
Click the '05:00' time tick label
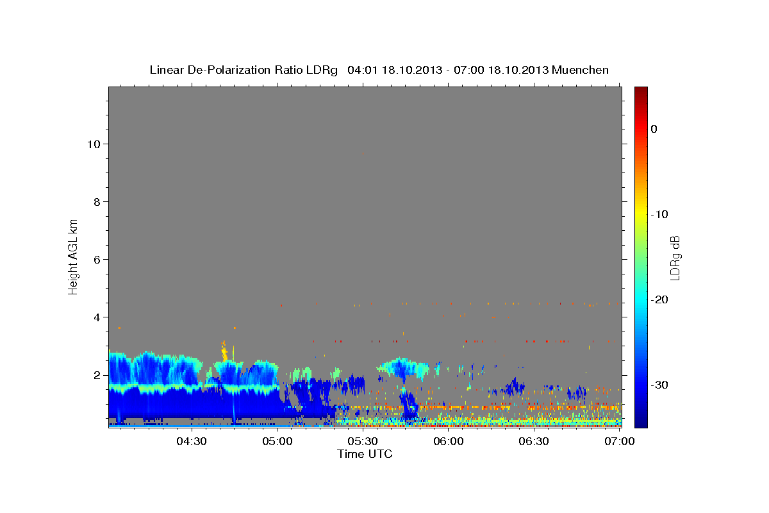(x=278, y=441)
